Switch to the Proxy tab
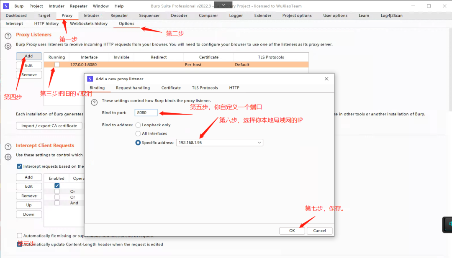Viewport: 452px width, 258px height. [x=67, y=15]
